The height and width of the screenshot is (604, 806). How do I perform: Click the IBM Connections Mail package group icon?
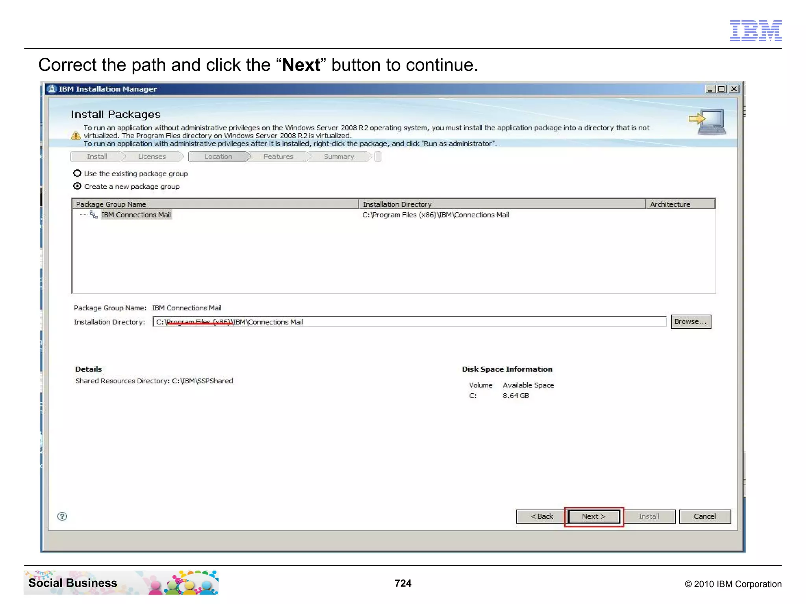(94, 215)
